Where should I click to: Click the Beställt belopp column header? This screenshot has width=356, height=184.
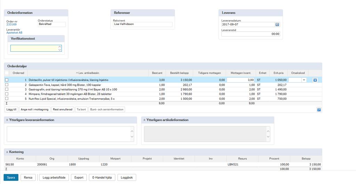point(179,73)
